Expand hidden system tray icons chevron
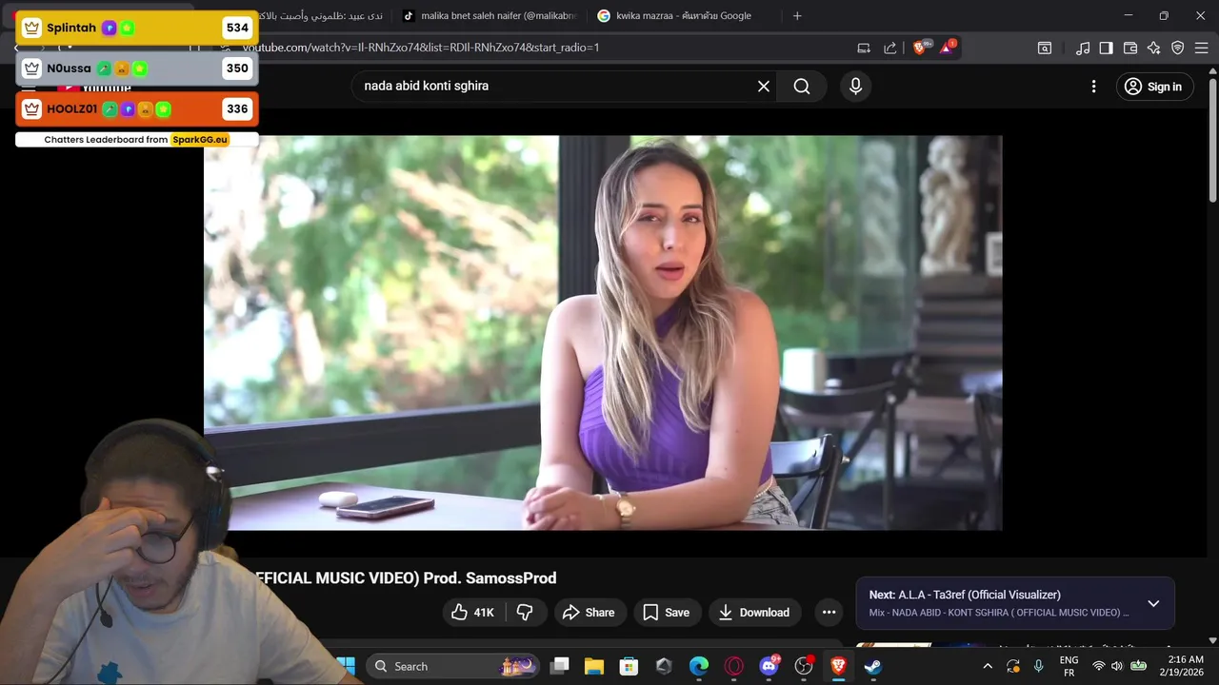 [988, 666]
